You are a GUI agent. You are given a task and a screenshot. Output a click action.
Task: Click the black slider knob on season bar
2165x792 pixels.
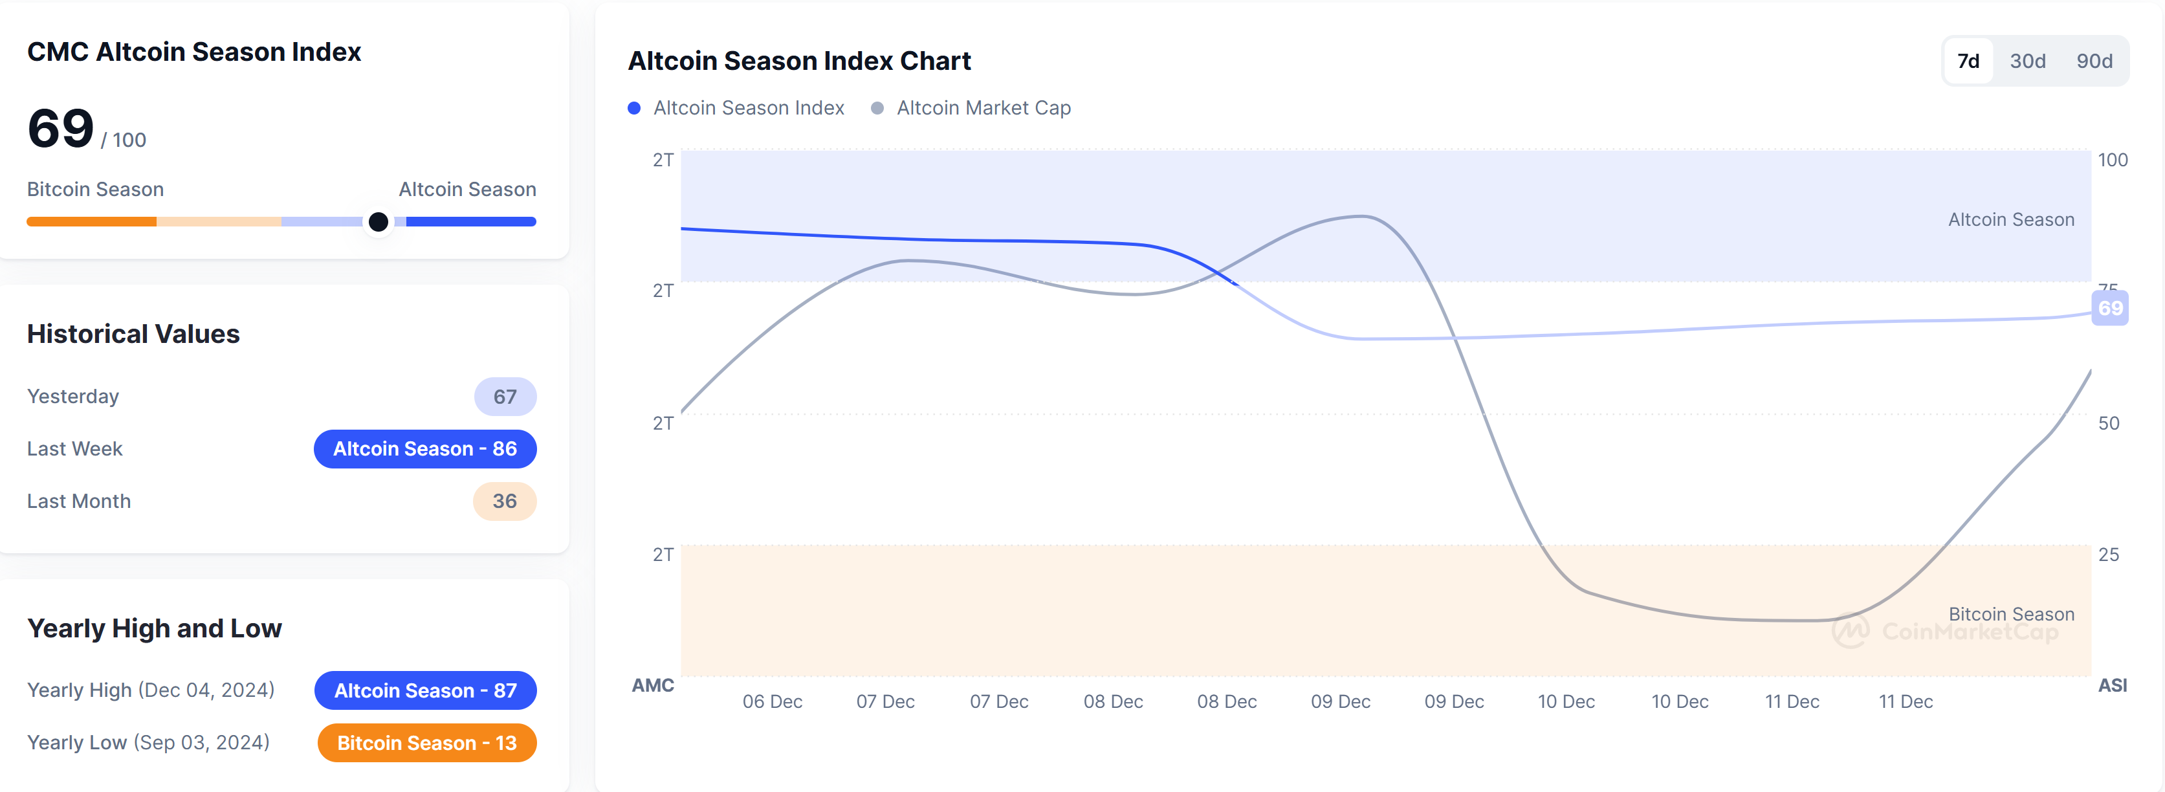pos(379,222)
